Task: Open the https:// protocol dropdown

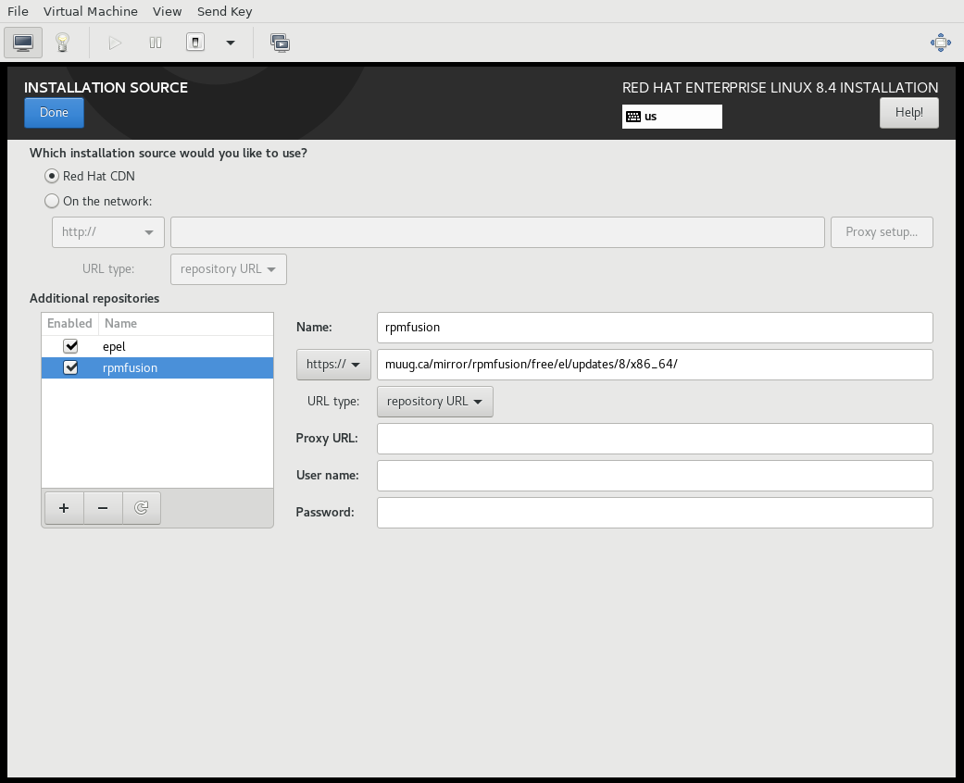Action: 332,365
